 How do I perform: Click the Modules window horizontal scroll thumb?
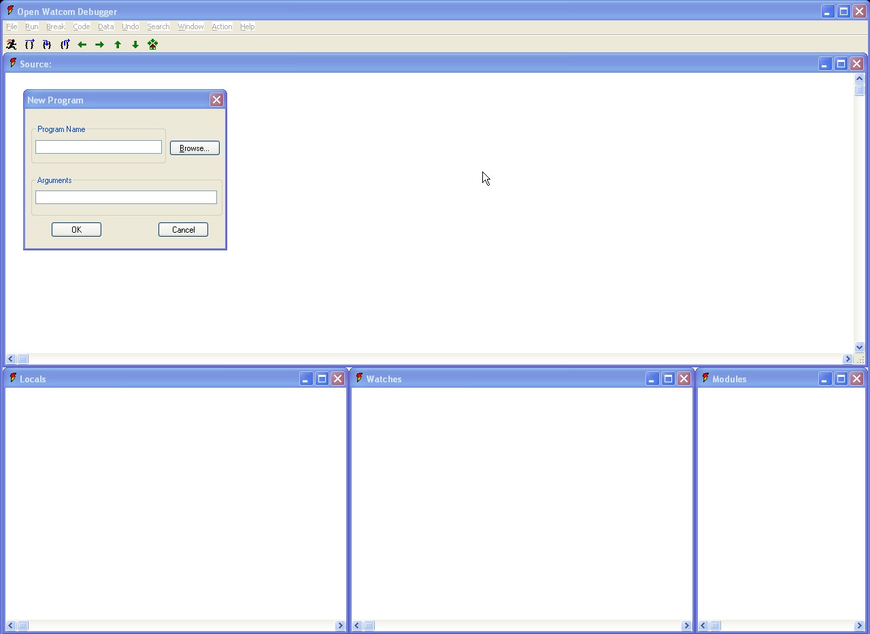[716, 625]
